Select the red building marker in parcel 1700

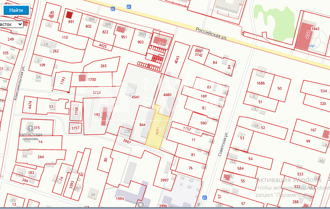(x=82, y=77)
